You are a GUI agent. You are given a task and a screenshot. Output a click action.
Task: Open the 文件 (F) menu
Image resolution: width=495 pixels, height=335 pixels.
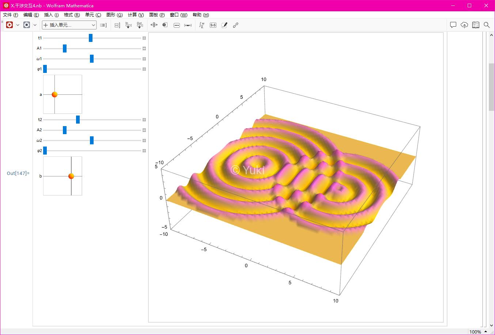[x=10, y=15]
